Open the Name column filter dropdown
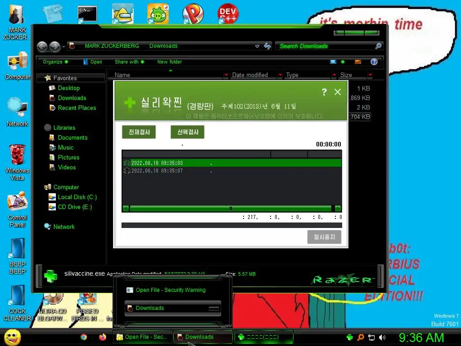The height and width of the screenshot is (346, 461). click(226, 75)
